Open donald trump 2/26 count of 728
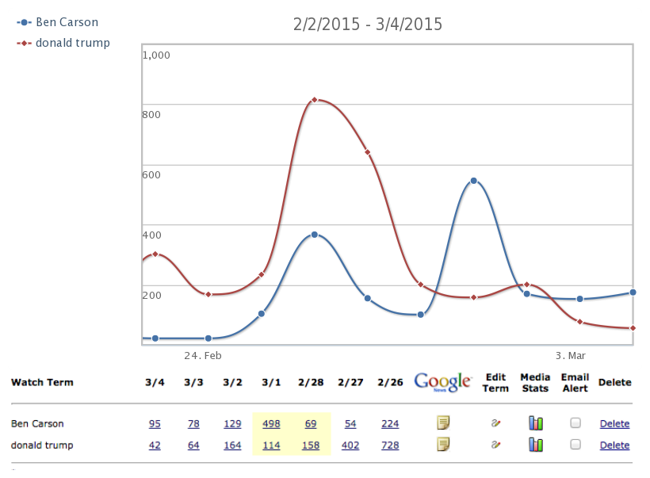 (389, 445)
